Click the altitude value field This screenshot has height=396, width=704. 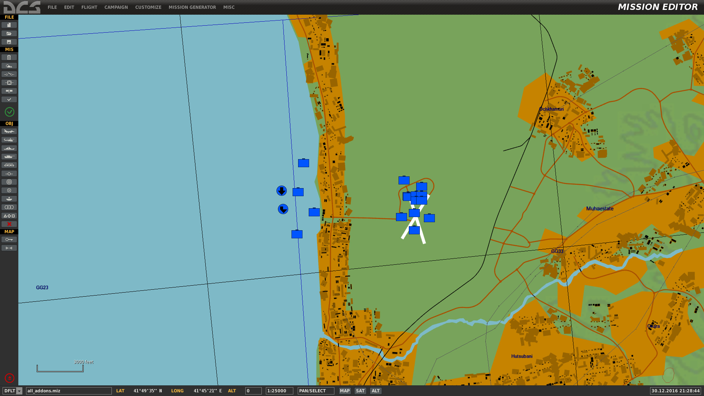[253, 391]
